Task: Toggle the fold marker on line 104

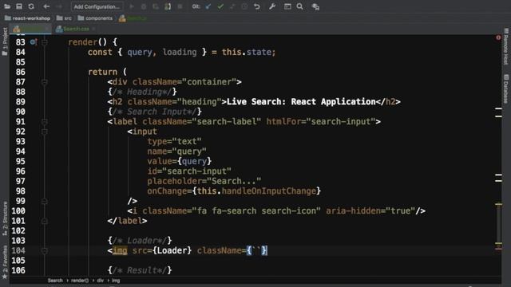Action: click(45, 251)
